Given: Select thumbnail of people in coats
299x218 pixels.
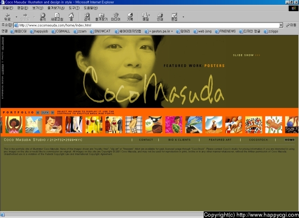Looking at the screenshot, I should point(114,124).
